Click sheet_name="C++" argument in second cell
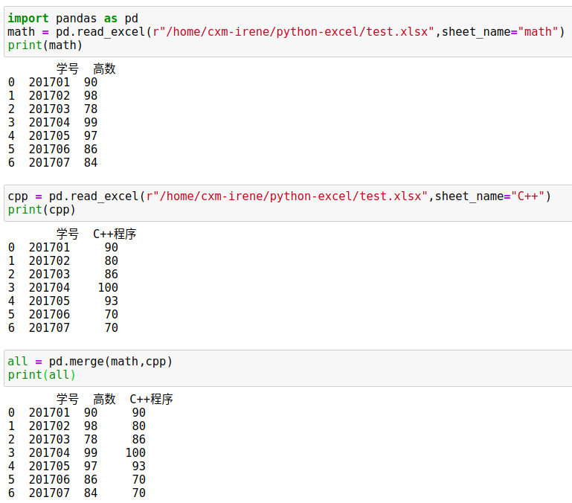Screen dimensions: 572x503 coord(489,196)
